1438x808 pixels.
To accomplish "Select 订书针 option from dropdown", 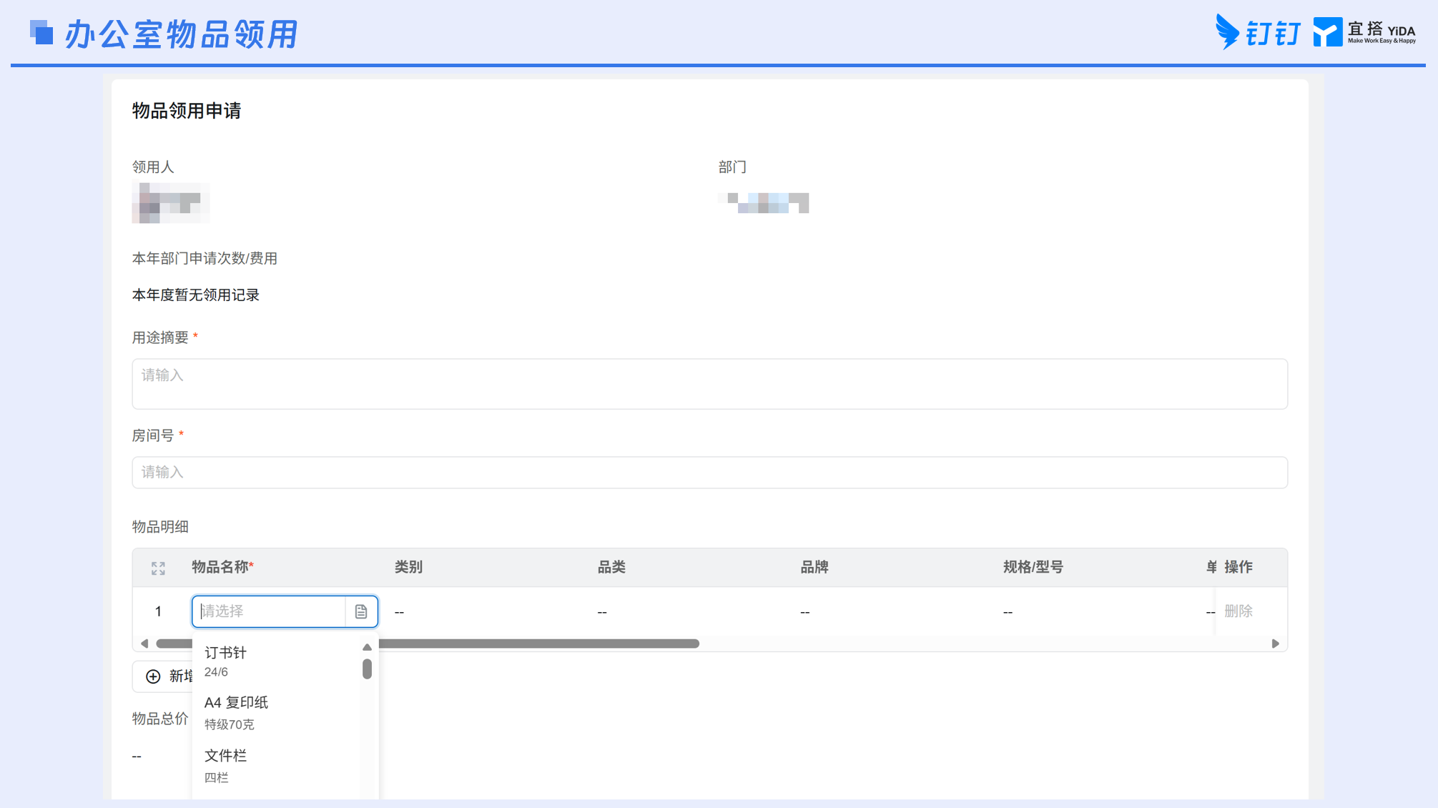I will point(277,661).
